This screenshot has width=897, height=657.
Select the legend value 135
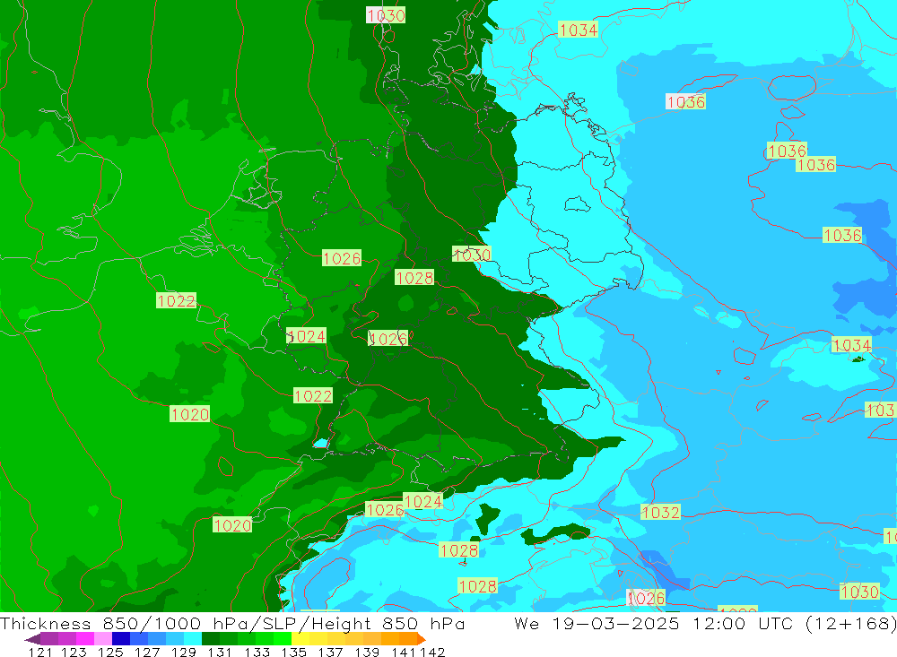click(x=293, y=652)
